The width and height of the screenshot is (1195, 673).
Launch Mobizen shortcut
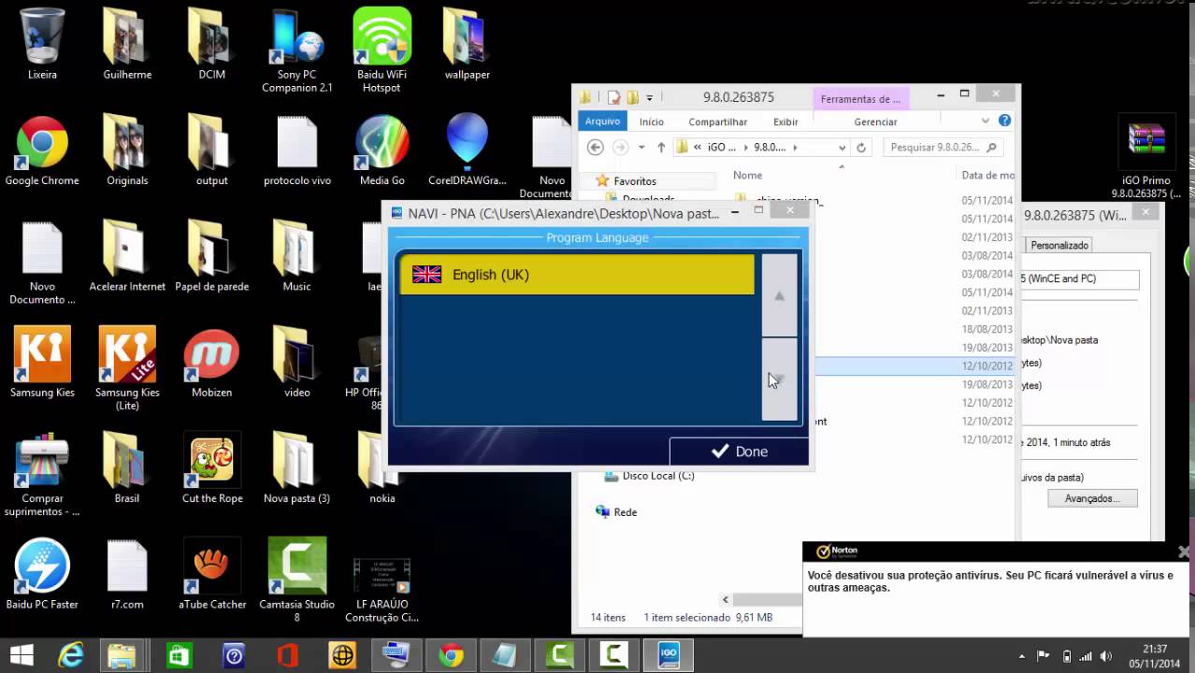212,362
